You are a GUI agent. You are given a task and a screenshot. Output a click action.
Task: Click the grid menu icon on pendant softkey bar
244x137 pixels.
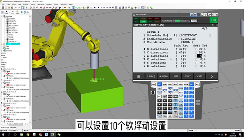coord(139,76)
